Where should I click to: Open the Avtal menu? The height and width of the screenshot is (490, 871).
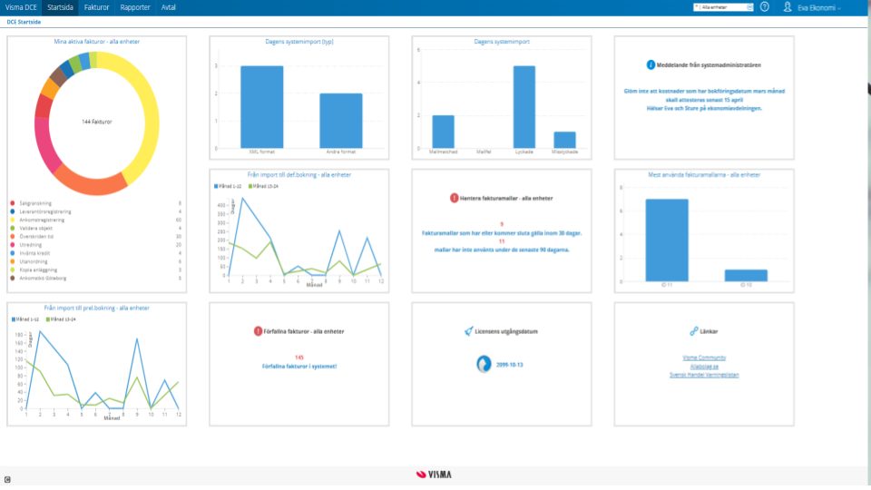(169, 7)
